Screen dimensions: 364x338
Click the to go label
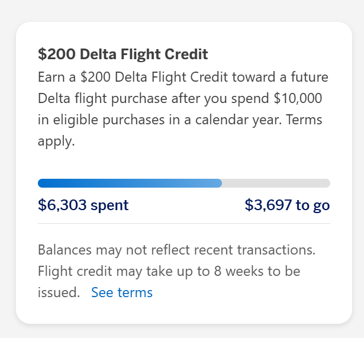(x=313, y=205)
